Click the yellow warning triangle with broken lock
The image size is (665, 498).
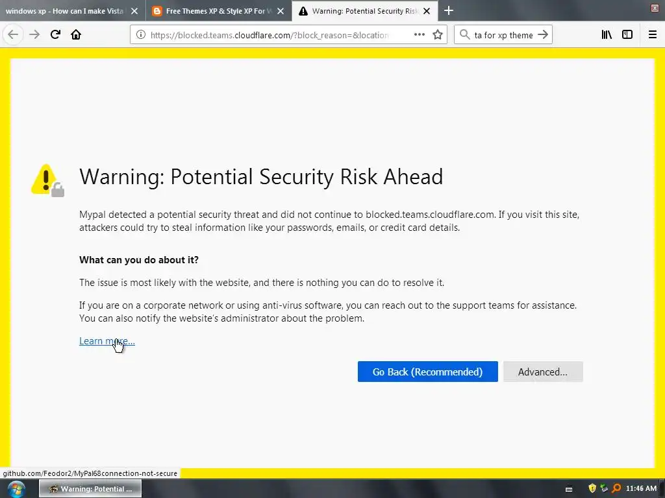(x=47, y=180)
